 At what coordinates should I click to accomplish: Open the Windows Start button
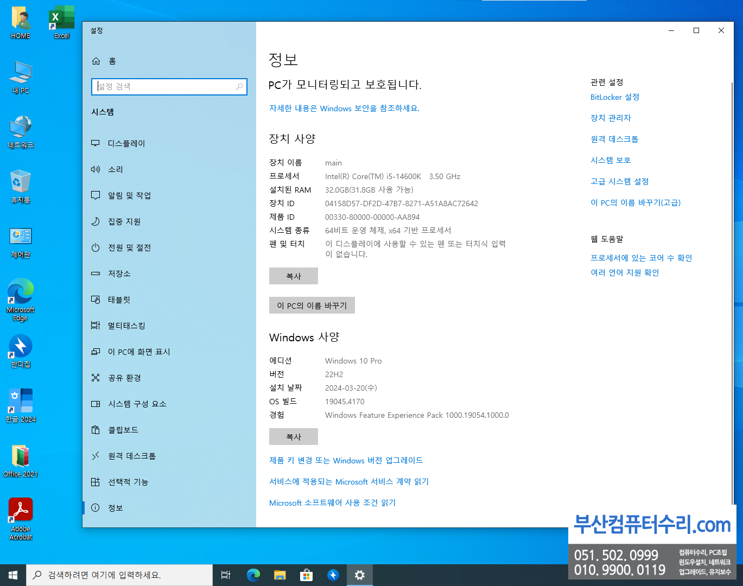tap(13, 575)
